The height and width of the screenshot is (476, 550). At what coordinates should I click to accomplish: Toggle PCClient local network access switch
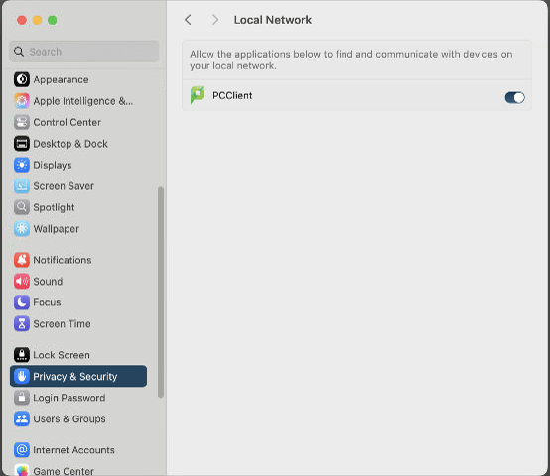[x=514, y=97]
